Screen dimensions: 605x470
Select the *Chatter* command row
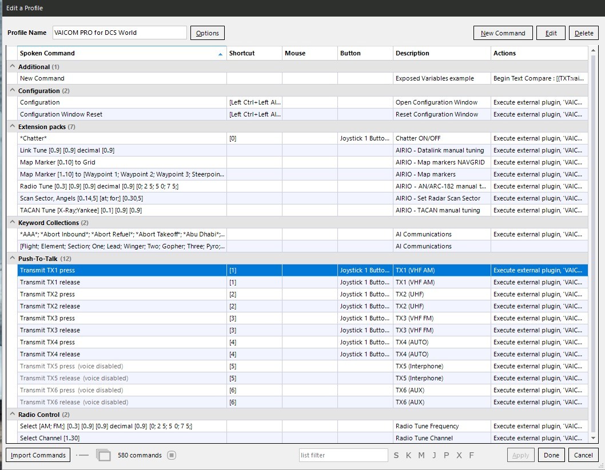[302, 138]
